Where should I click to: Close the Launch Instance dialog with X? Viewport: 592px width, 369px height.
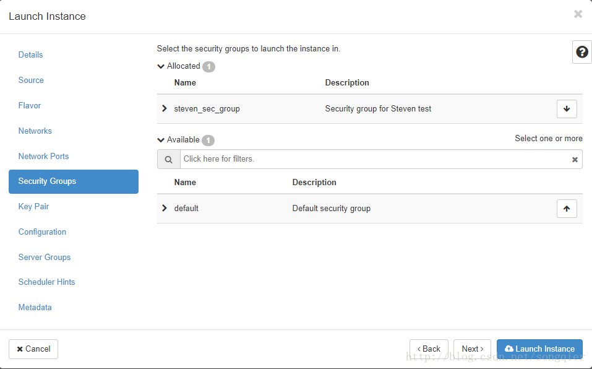pos(578,14)
